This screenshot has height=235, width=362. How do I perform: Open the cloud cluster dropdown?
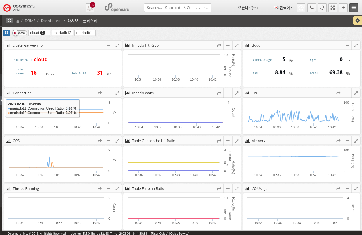[x=39, y=33]
